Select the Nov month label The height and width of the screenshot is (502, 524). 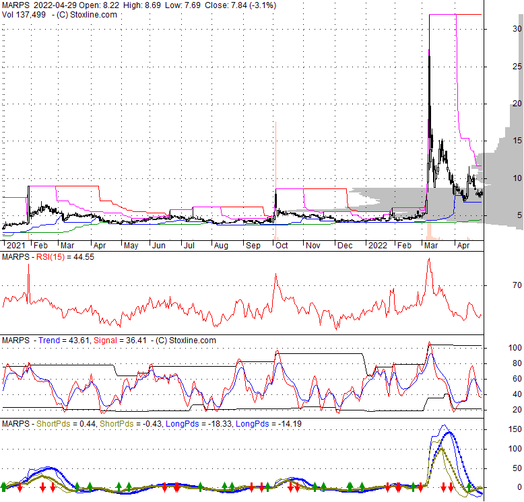pyautogui.click(x=313, y=246)
